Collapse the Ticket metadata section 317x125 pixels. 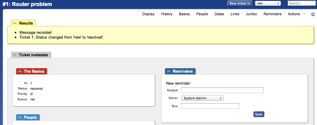point(15,55)
